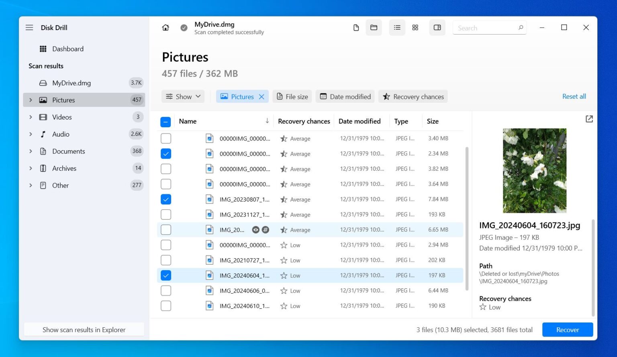Select the grid view layout icon
Viewport: 617px width, 357px height.
(x=415, y=28)
